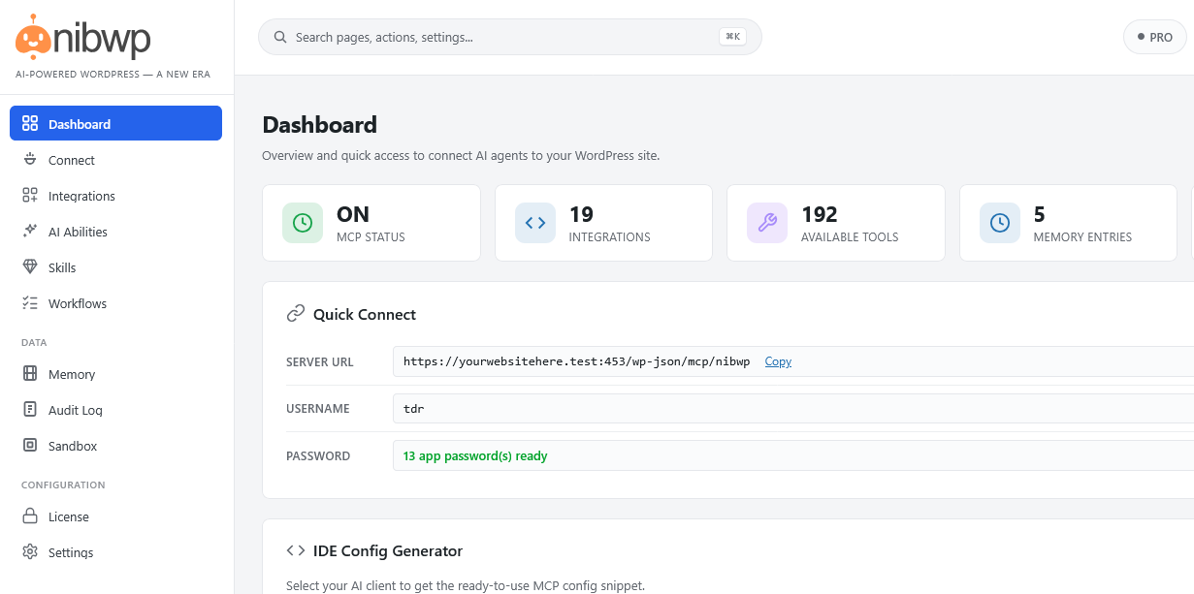Click the IDE Config Generator code icon
This screenshot has height=594, width=1194.
coord(296,550)
